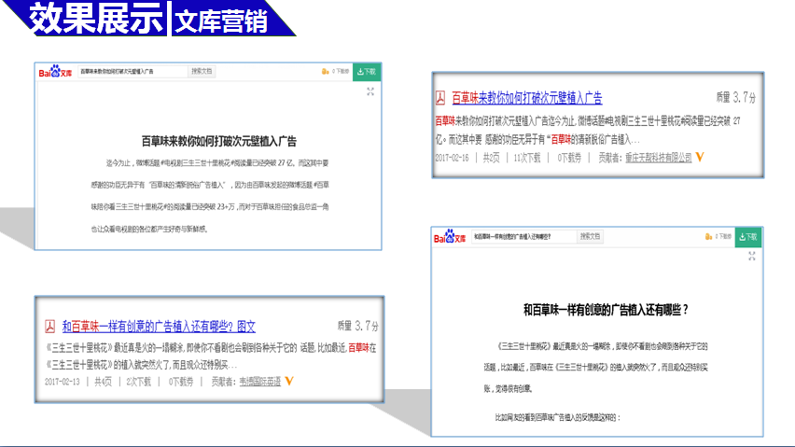Click 搜索文档 button in upper-left Wenku header
Viewport: 795px width, 447px height.
pos(202,72)
